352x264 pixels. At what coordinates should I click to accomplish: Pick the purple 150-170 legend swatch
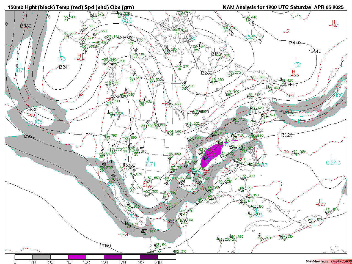pyautogui.click(x=113, y=257)
